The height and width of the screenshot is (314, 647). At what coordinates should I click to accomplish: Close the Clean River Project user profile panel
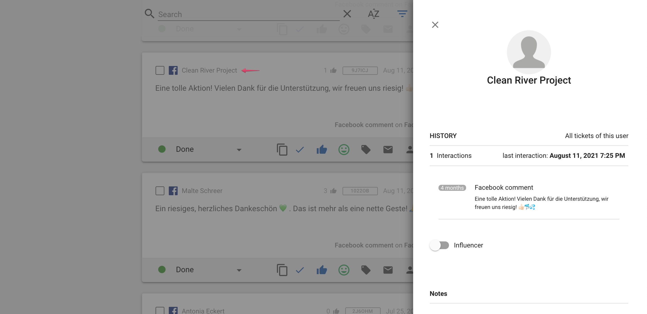pyautogui.click(x=435, y=24)
